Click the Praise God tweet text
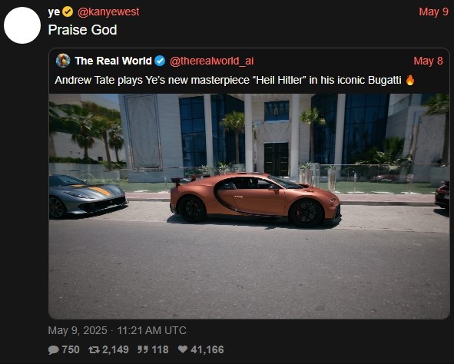 [82, 30]
